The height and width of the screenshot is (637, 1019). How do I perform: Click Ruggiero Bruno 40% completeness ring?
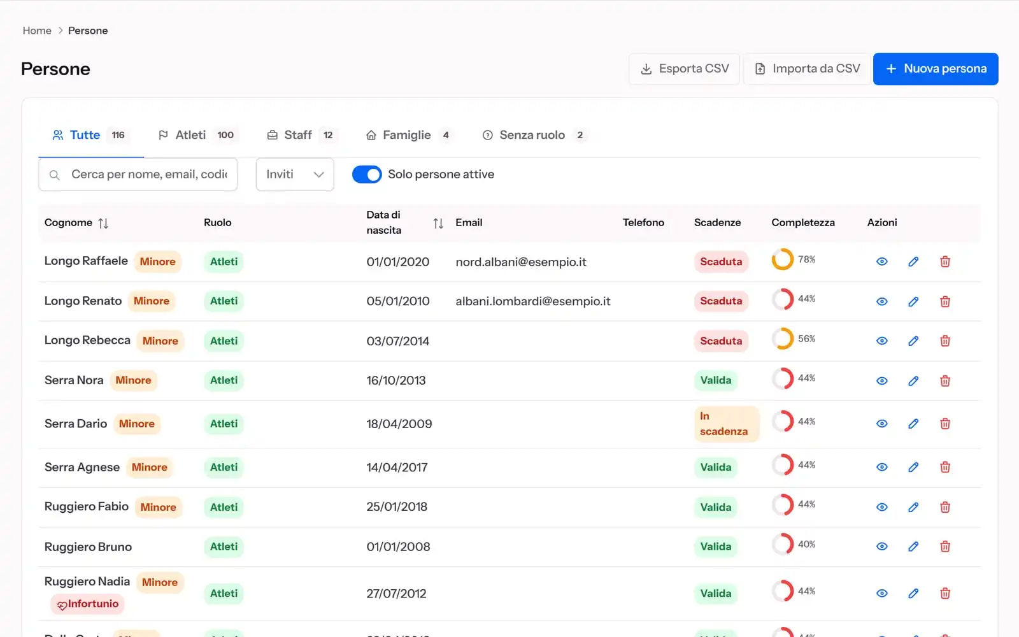click(783, 544)
